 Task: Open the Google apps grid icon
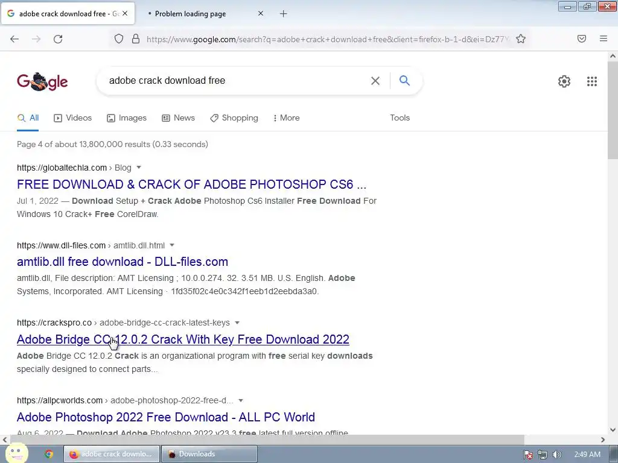(x=591, y=81)
